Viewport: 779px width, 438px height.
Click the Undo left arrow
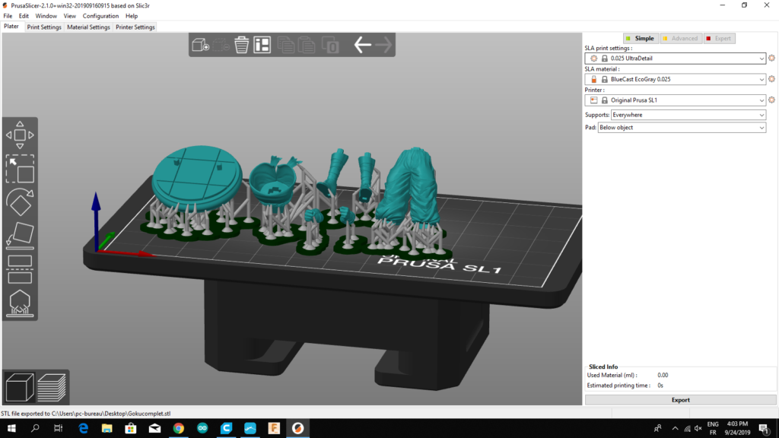click(x=363, y=45)
